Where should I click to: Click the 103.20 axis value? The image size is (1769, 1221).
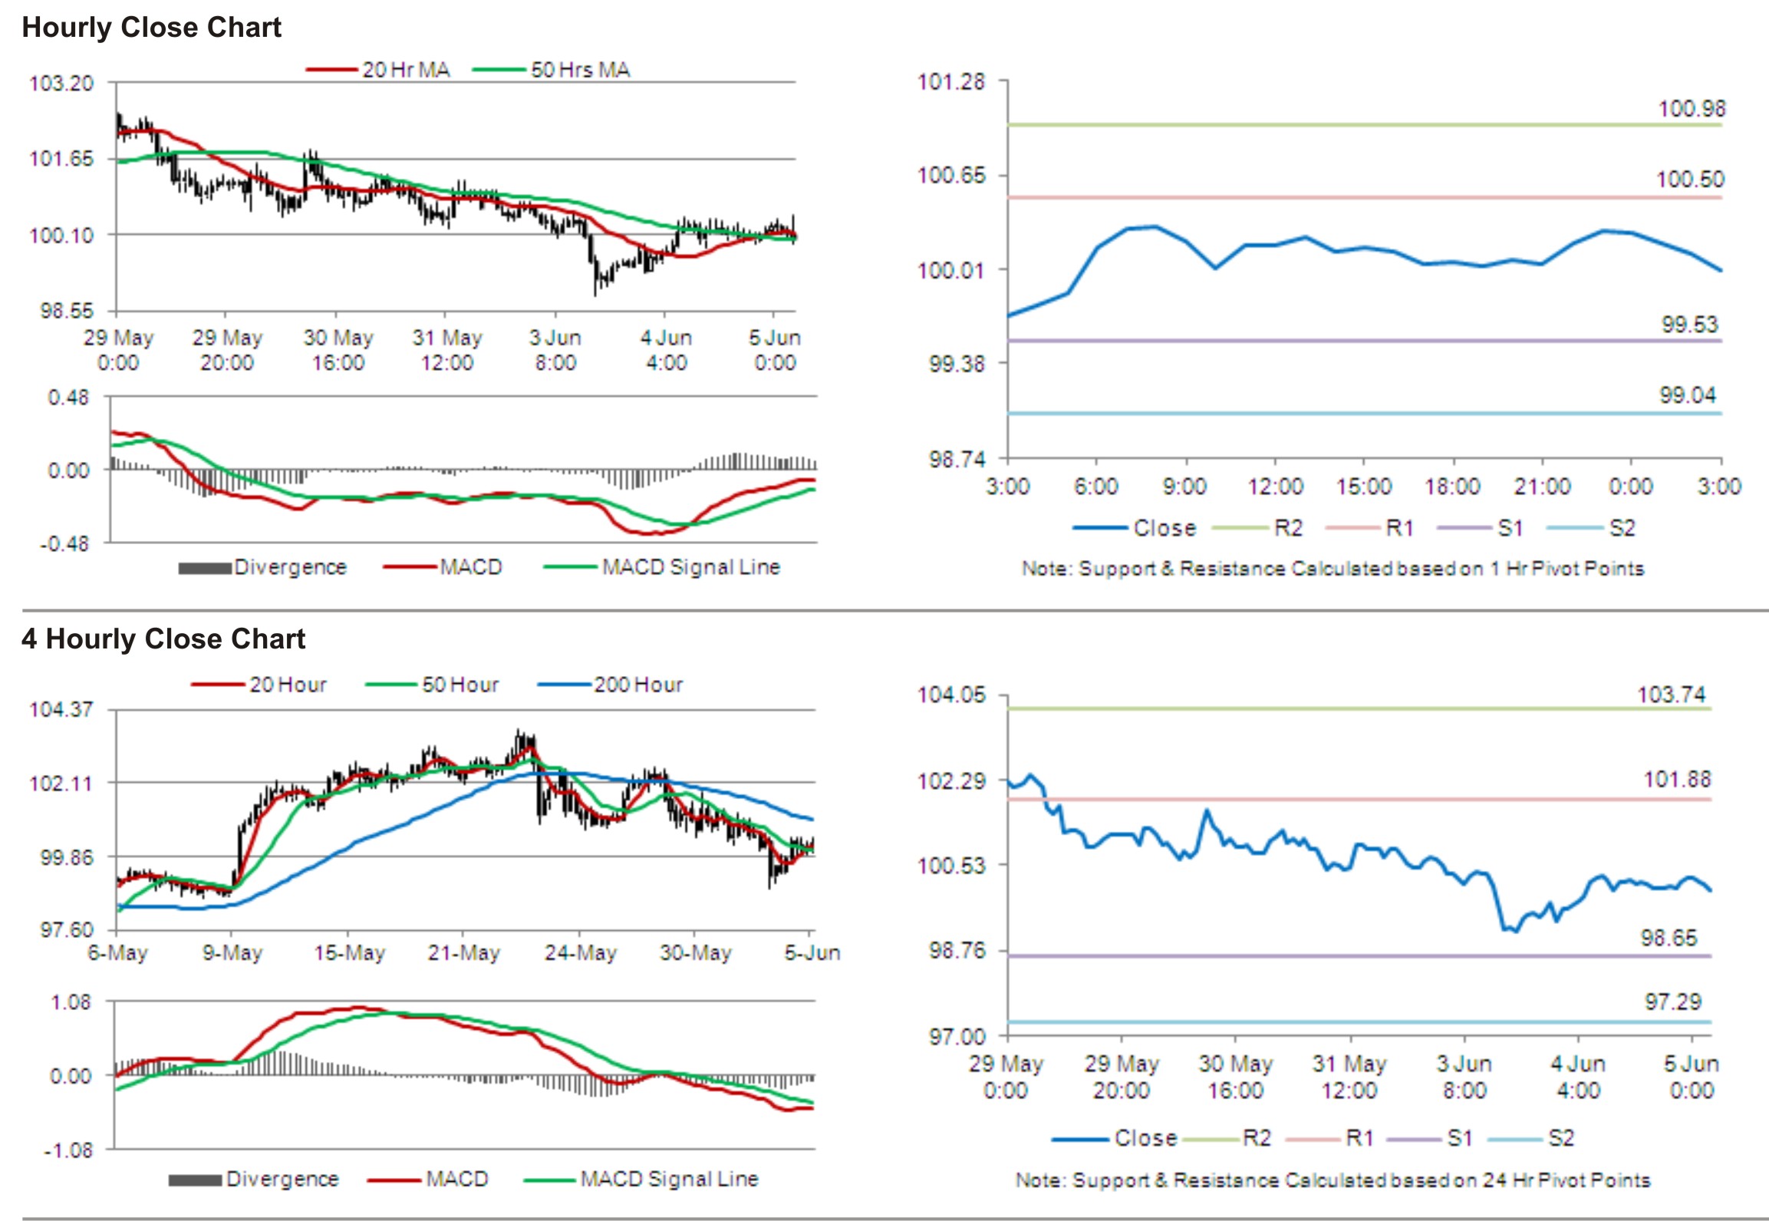(61, 83)
